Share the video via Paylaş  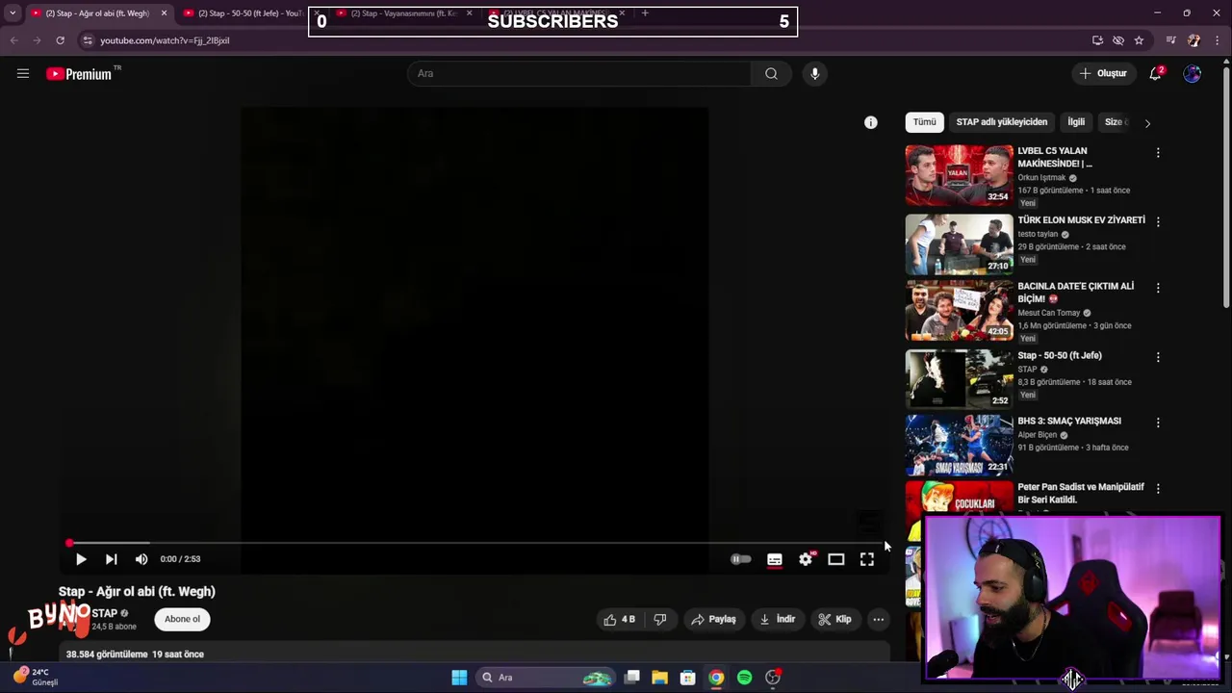point(713,619)
